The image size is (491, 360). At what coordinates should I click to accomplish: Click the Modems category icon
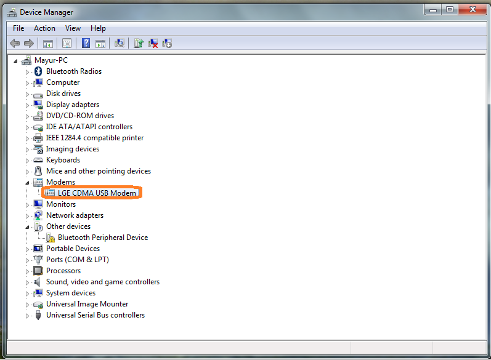pyautogui.click(x=38, y=182)
